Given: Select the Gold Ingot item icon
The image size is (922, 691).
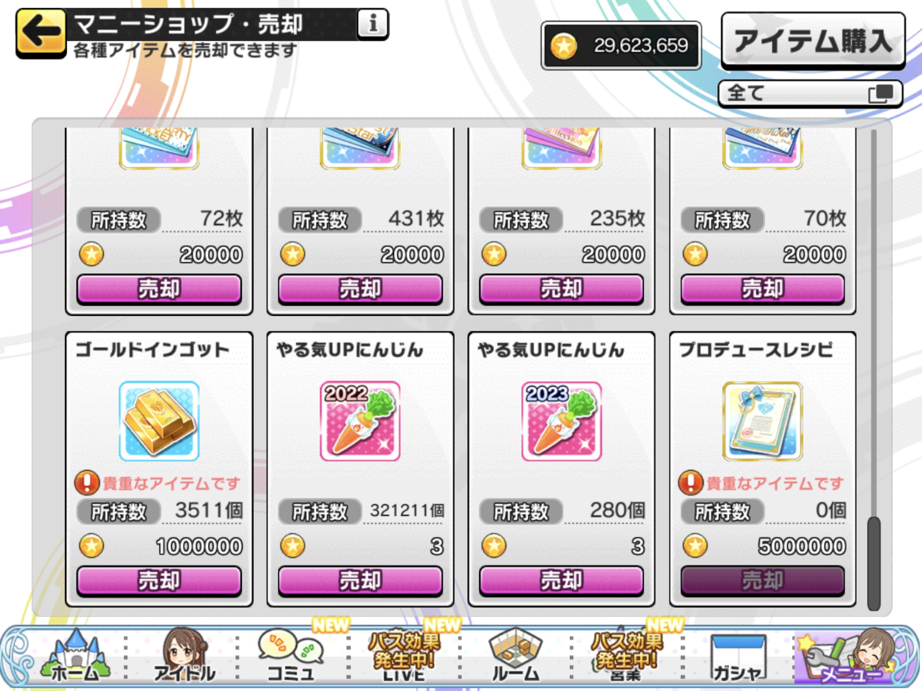Looking at the screenshot, I should pos(159,421).
